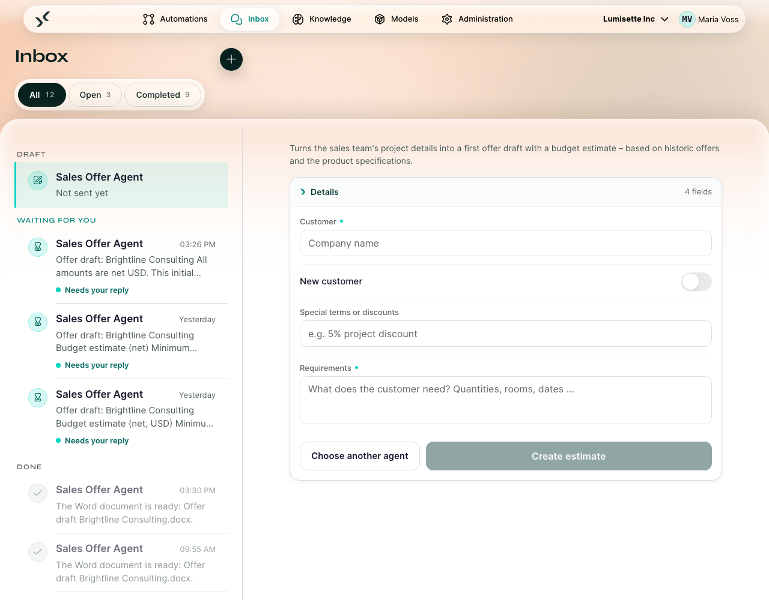This screenshot has width=769, height=600.
Task: Open message 'Budget estimate (net, USD) Minimu...'
Action: (121, 417)
